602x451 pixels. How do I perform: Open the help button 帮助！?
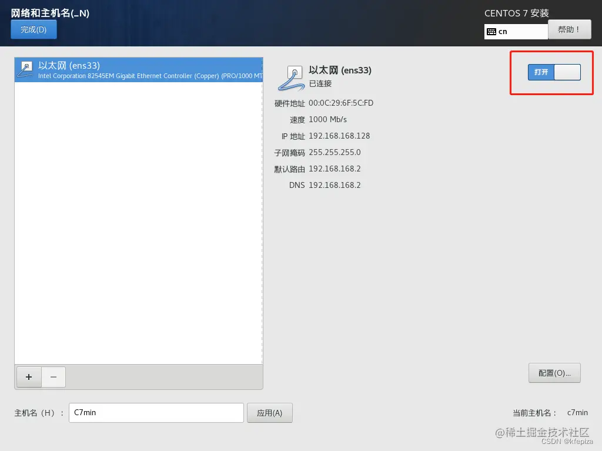point(569,29)
